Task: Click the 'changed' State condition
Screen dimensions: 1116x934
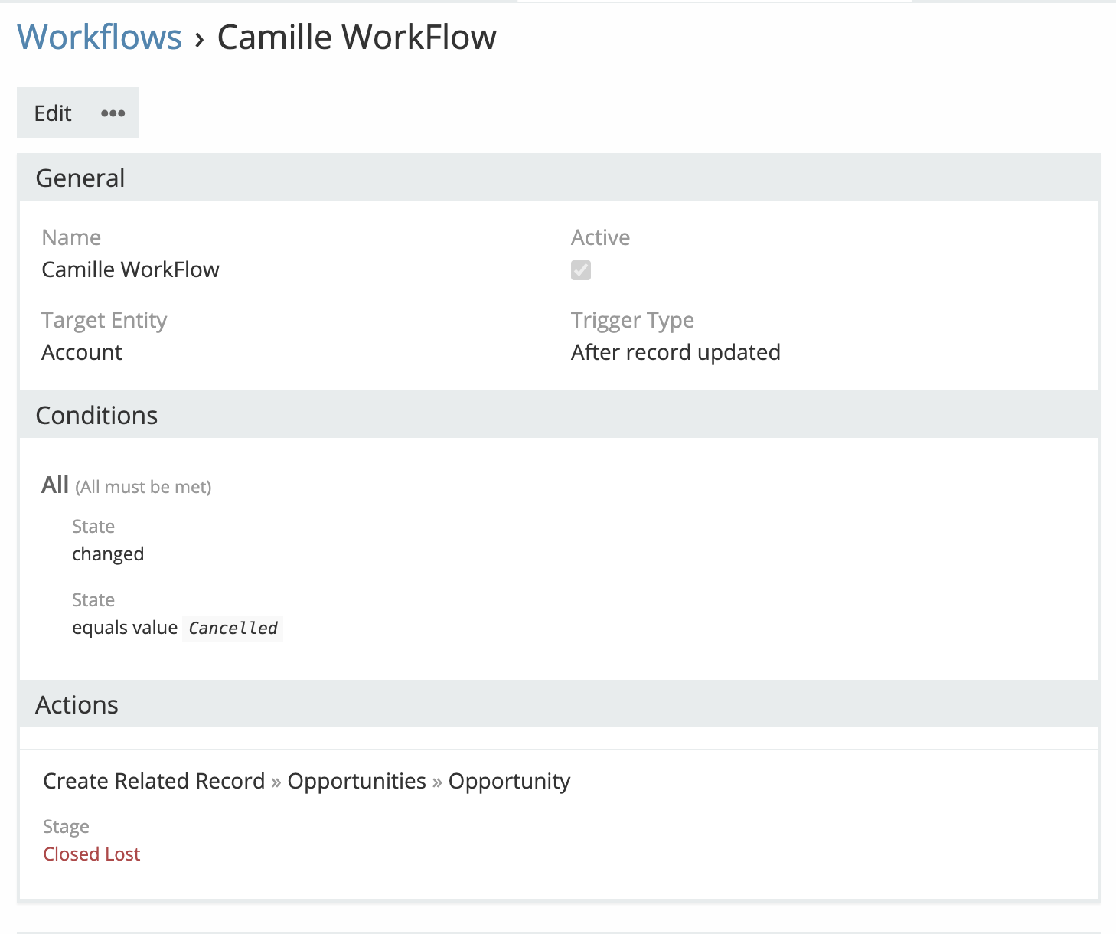Action: coord(108,554)
